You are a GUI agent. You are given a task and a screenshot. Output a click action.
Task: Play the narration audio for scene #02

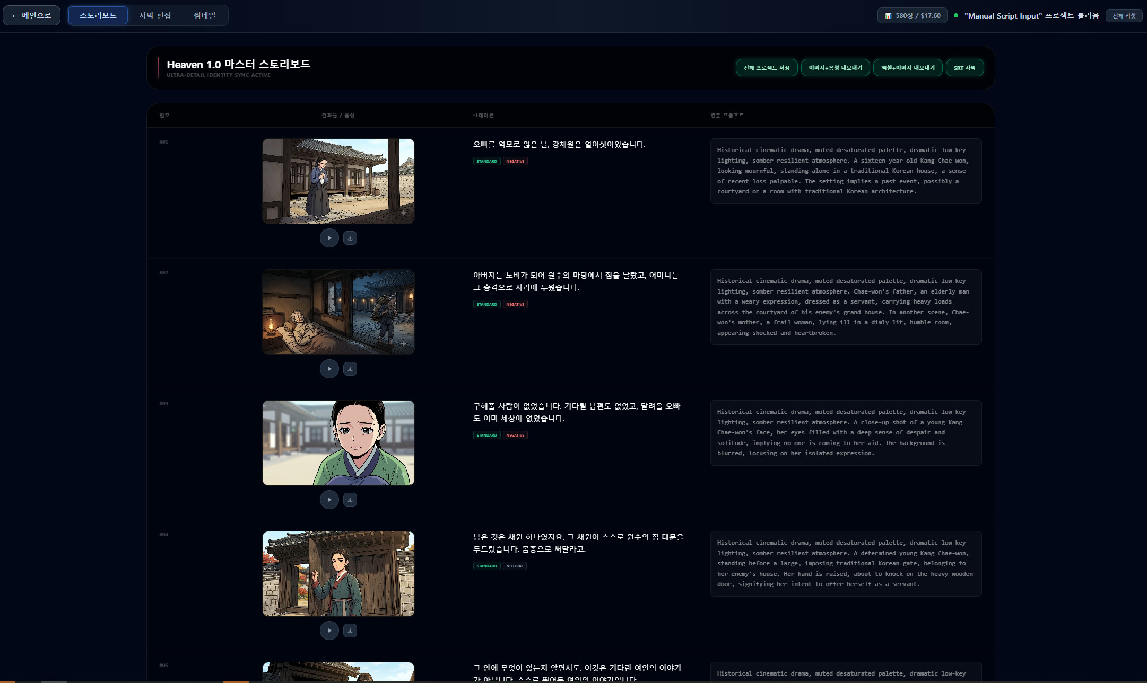click(x=329, y=369)
